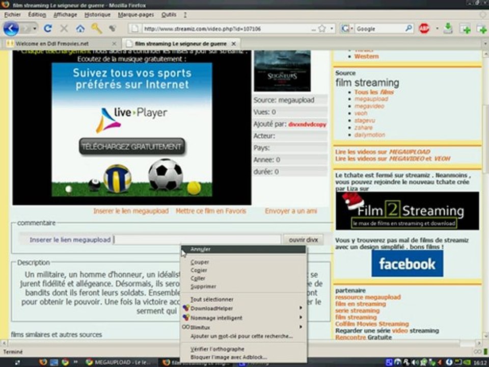Click the Film 2 Streaming banner
Image resolution: width=489 pixels, height=367 pixels.
pyautogui.click(x=407, y=211)
